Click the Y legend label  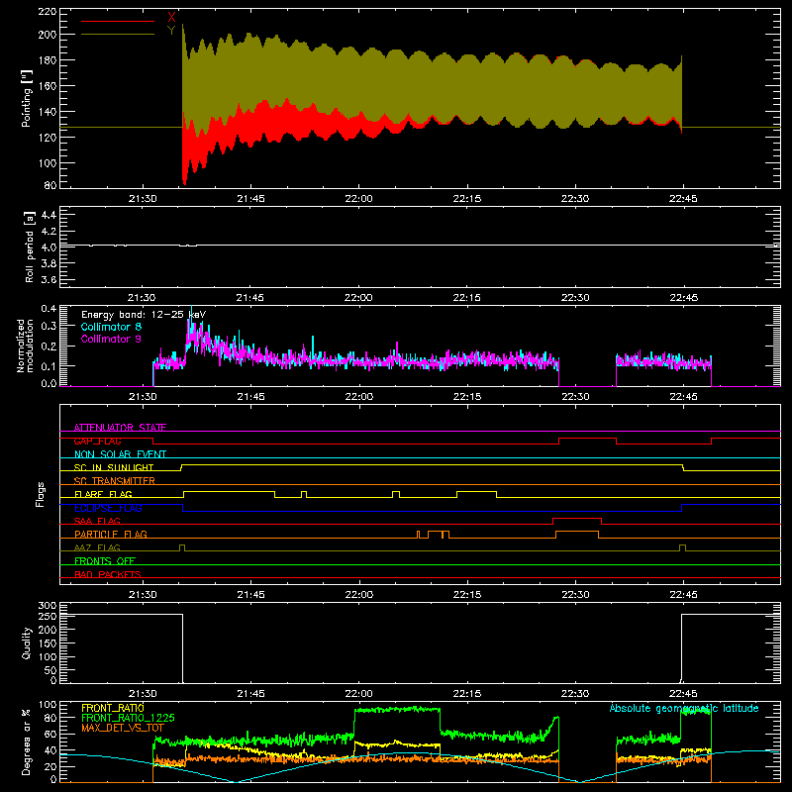click(x=171, y=31)
